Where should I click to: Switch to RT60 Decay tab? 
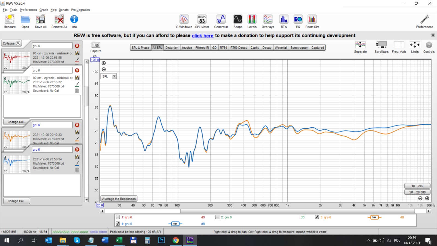point(239,48)
